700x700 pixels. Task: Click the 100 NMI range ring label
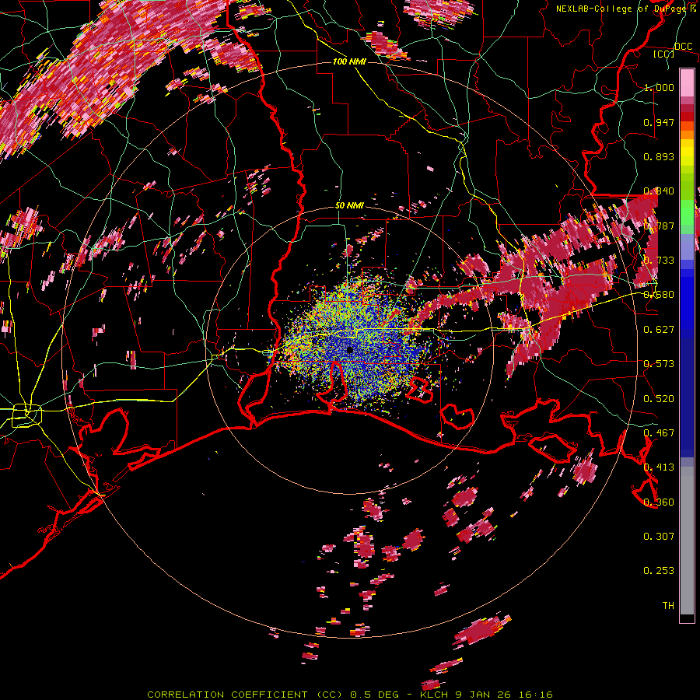pos(349,61)
